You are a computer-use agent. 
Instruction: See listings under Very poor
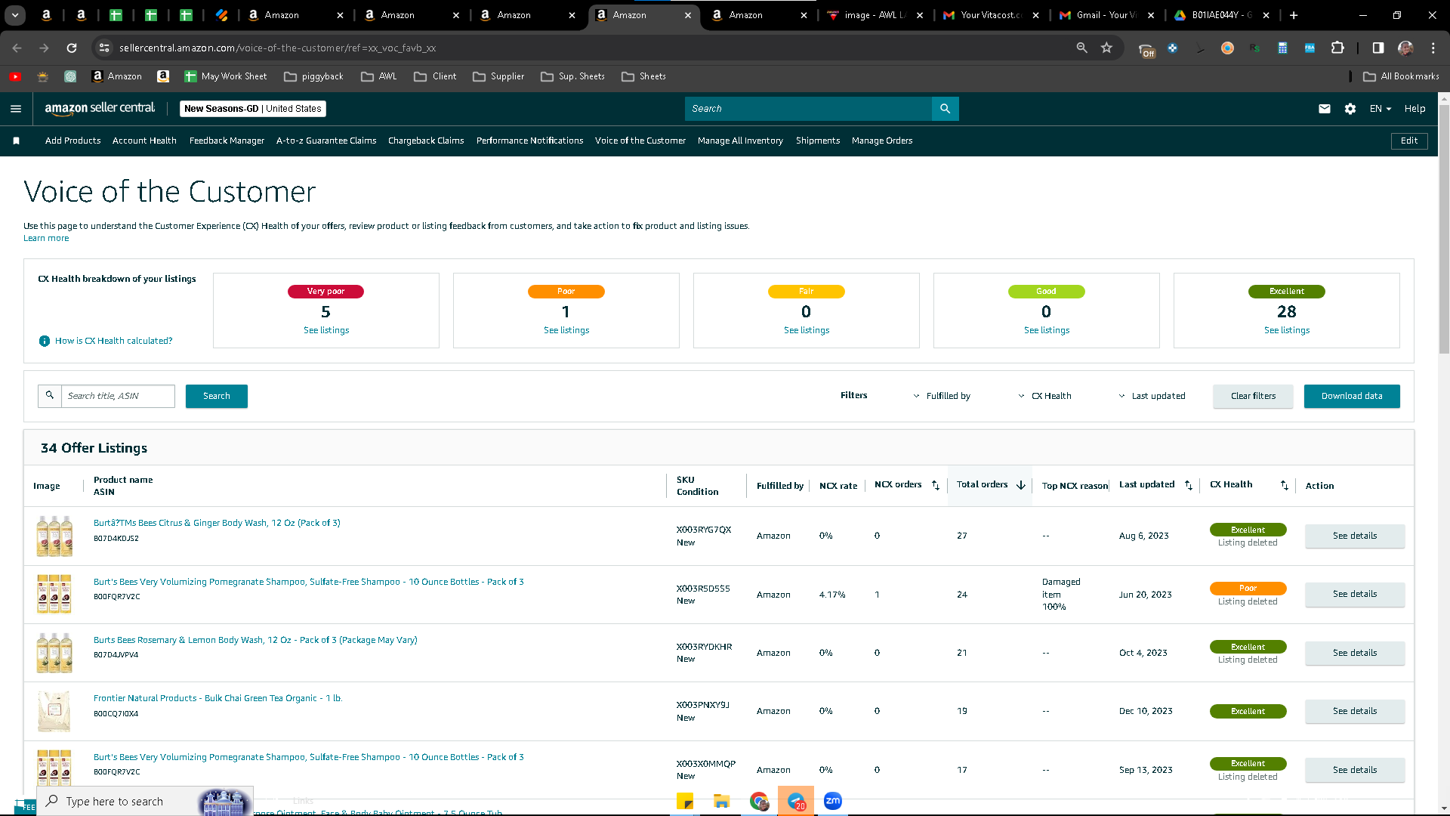(x=326, y=330)
